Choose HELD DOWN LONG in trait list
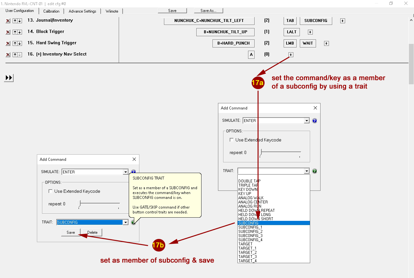This screenshot has height=278, width=414. pos(254,215)
